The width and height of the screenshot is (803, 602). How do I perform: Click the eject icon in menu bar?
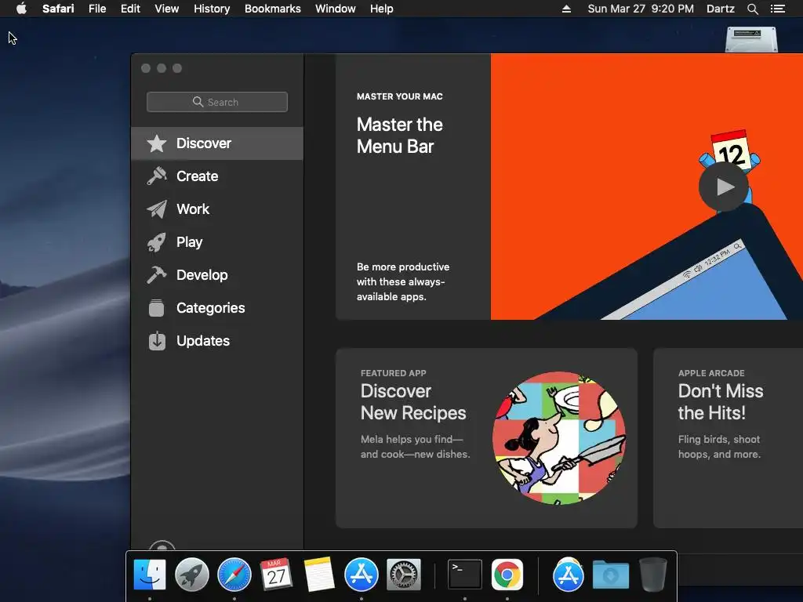coord(566,9)
